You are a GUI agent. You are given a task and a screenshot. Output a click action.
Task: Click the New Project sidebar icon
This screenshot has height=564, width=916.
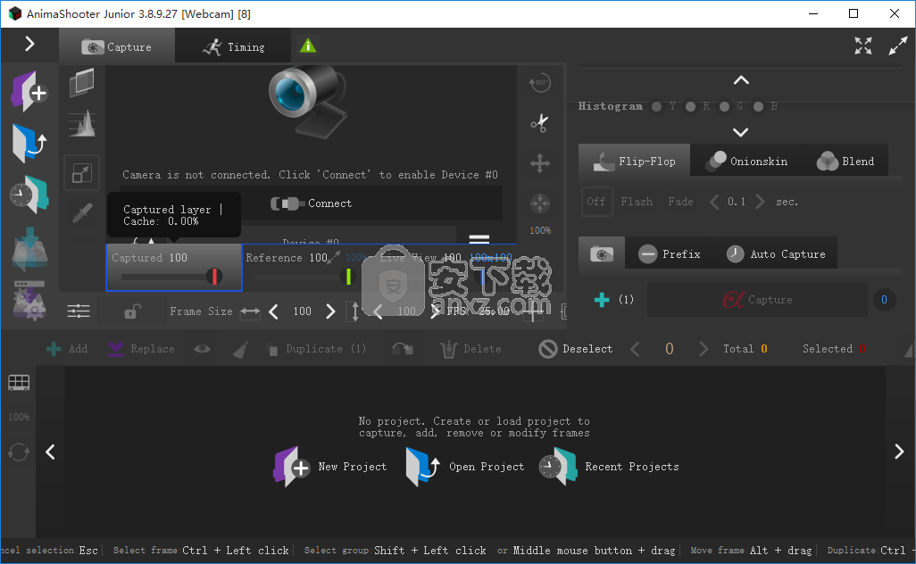coord(28,91)
